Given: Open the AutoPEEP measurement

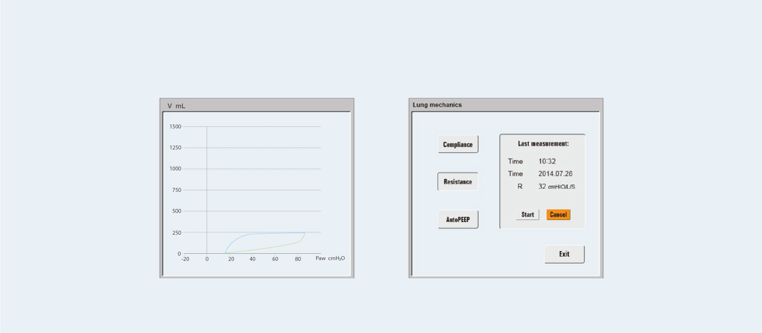Looking at the screenshot, I should pos(458,219).
